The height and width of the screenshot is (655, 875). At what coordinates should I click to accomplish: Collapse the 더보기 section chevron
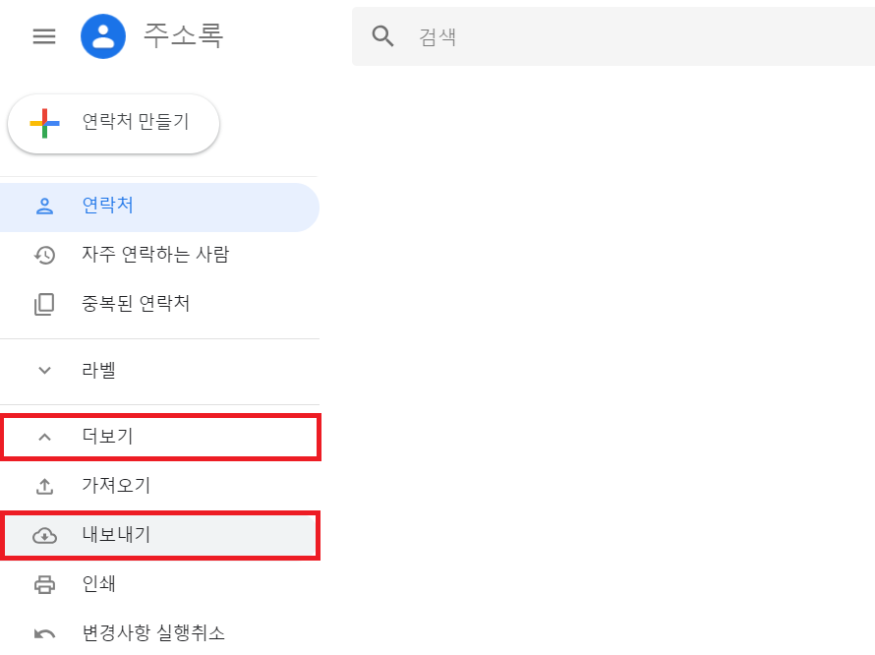44,438
